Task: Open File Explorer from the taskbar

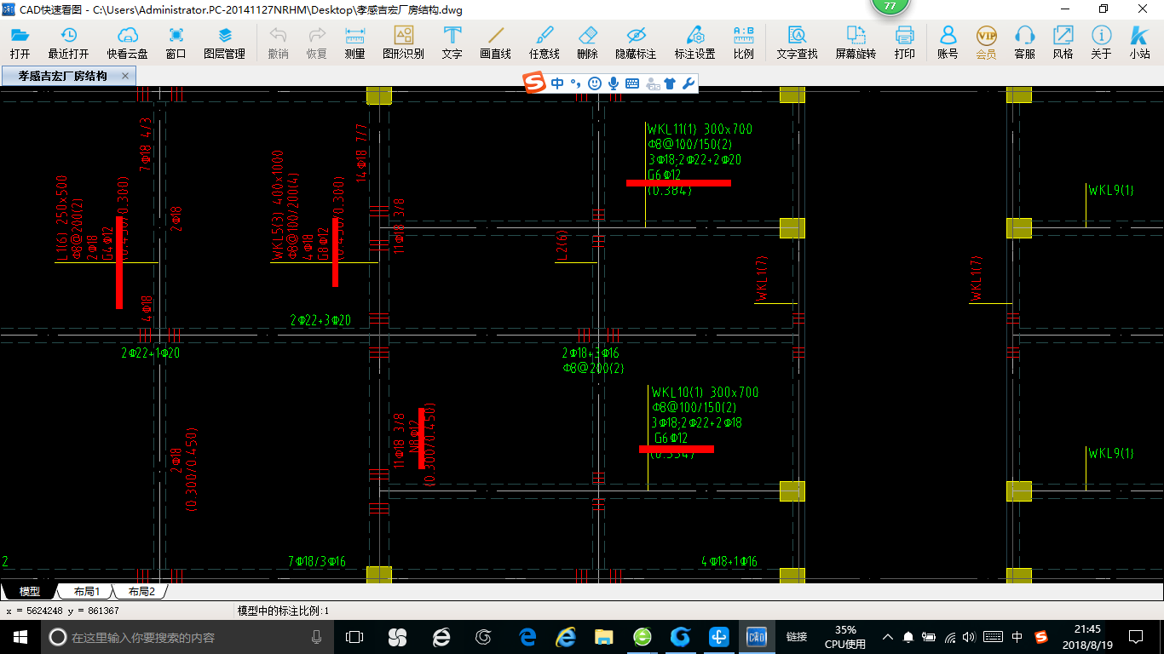Action: (604, 636)
